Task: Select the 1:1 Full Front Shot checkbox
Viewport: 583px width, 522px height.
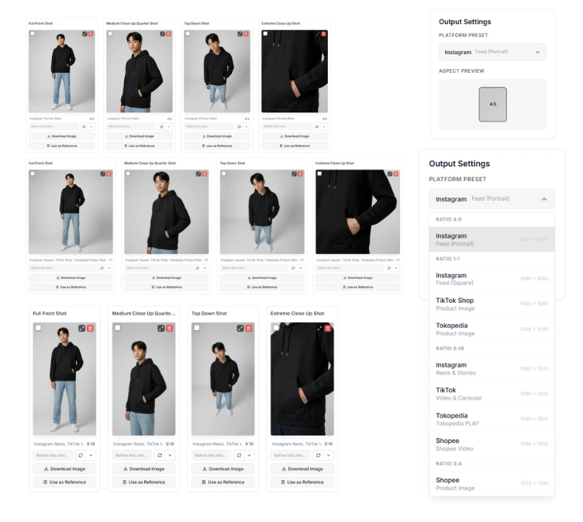Action: [x=33, y=173]
